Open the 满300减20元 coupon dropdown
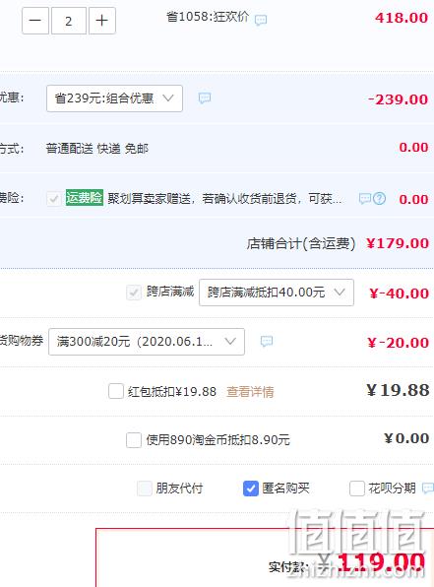Screen dimensions: 434x587 pos(147,342)
